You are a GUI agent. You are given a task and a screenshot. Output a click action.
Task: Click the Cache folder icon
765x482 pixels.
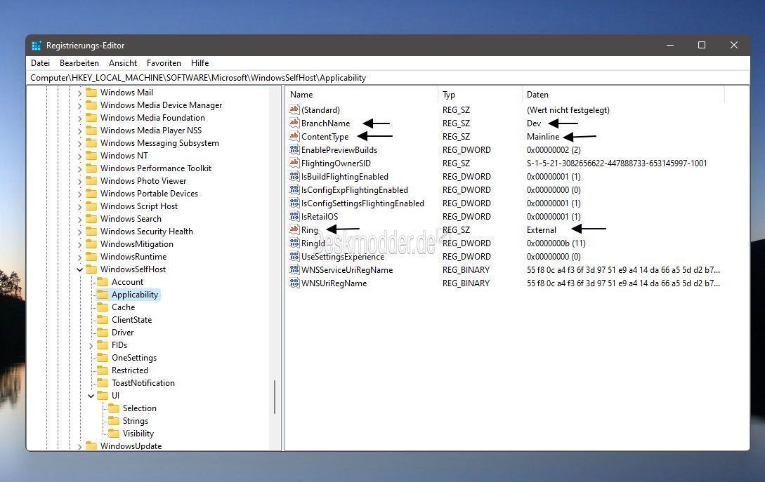[103, 307]
